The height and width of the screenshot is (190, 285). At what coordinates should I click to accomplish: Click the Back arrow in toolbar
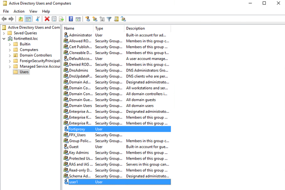(4, 19)
